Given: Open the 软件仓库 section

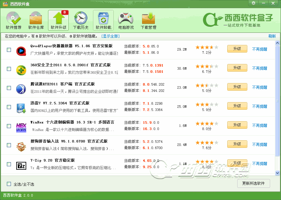Looking at the screenshot, I should pyautogui.click(x=36, y=20).
